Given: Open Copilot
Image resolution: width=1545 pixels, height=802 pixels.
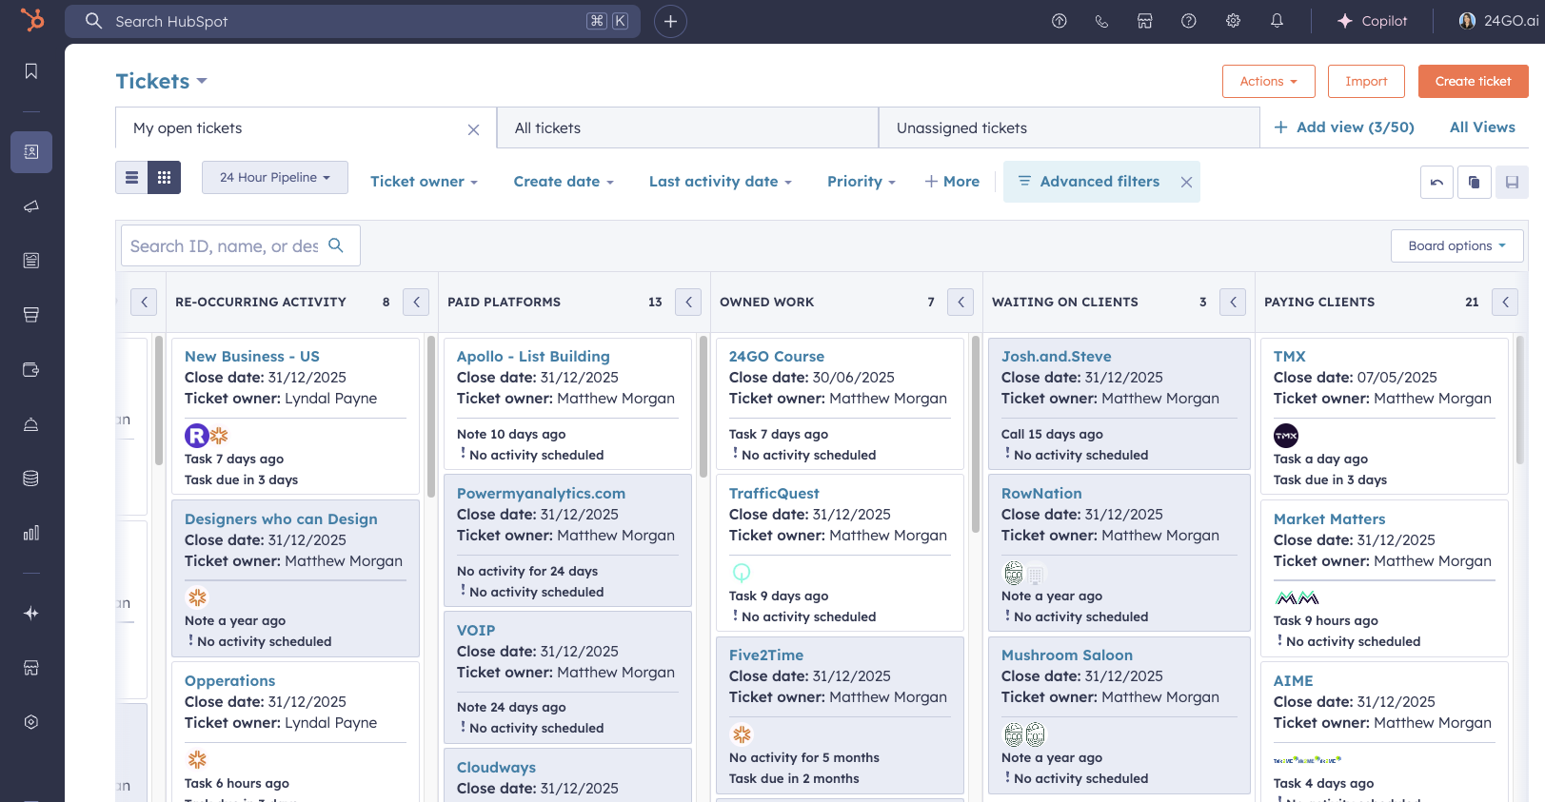Looking at the screenshot, I should click(x=1372, y=21).
